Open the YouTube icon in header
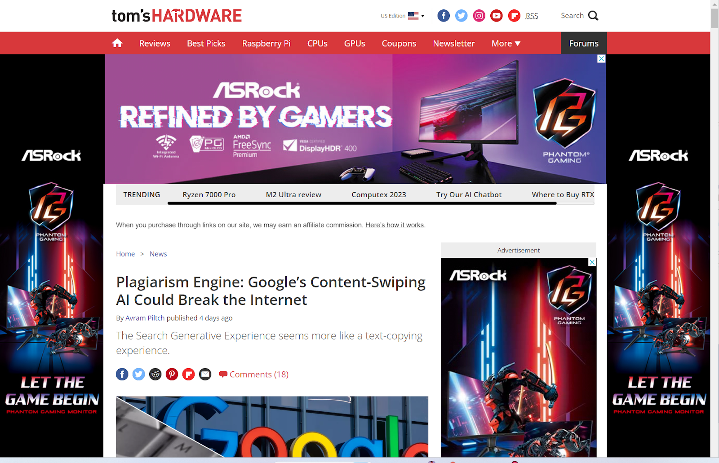This screenshot has width=719, height=463. point(497,16)
